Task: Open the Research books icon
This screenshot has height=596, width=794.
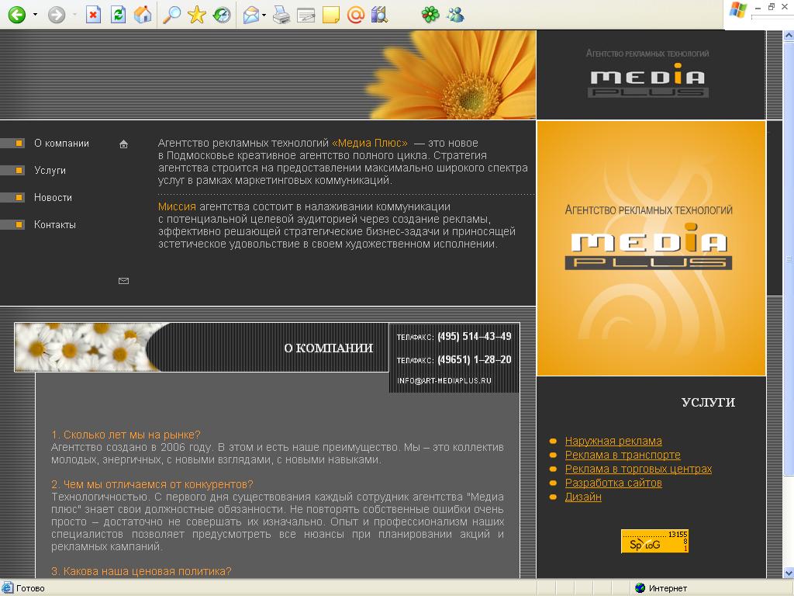Action: tap(380, 16)
